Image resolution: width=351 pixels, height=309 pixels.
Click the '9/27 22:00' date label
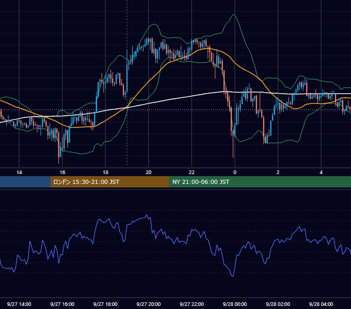click(x=192, y=304)
